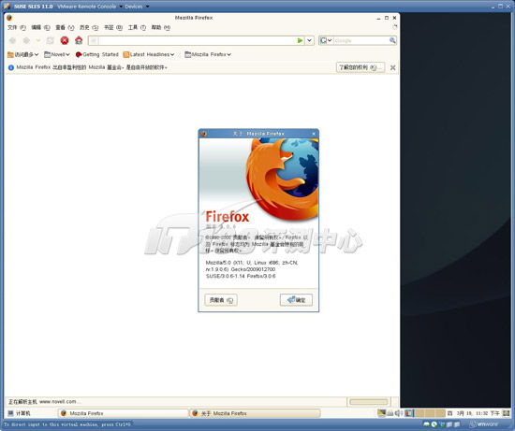The width and height of the screenshot is (515, 431).
Task: Switch to 关于 Mozilla Firefox taskbar button
Action: tap(256, 413)
